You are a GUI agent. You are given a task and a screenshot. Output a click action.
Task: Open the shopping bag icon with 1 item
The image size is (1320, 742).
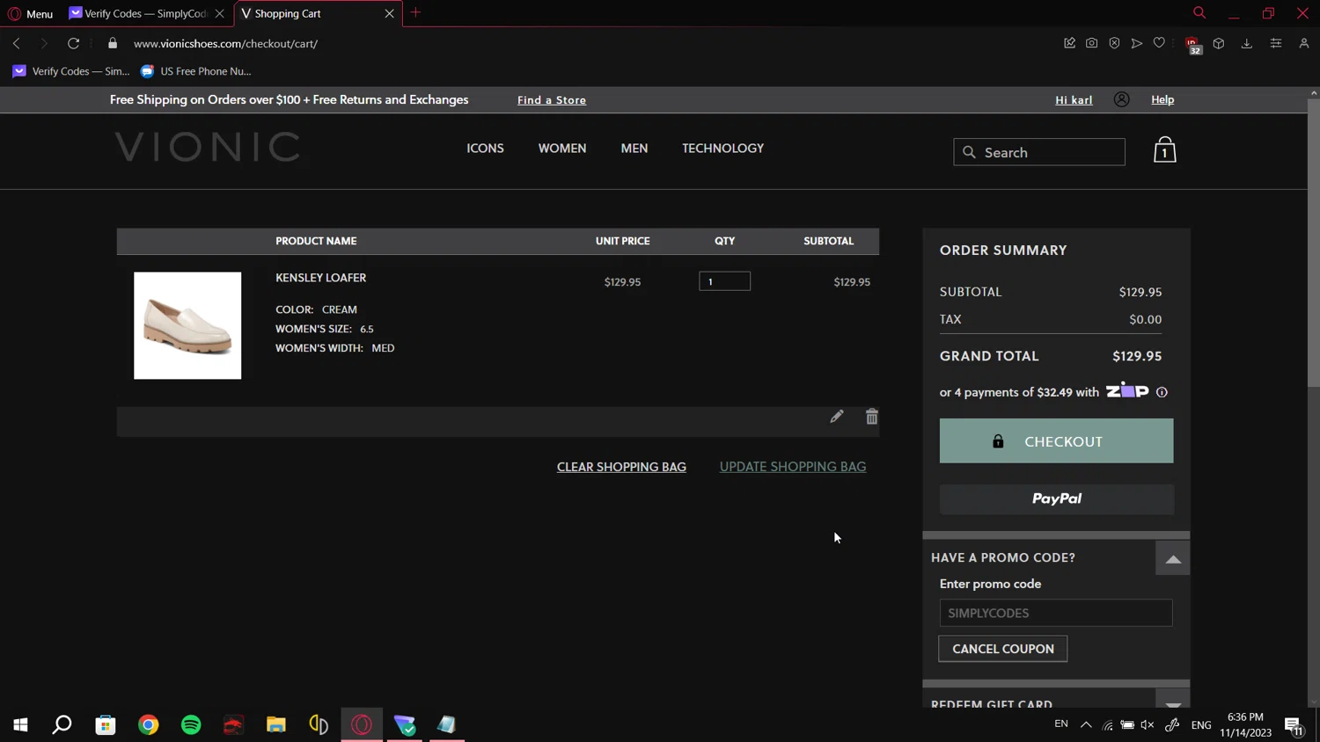tap(1164, 149)
